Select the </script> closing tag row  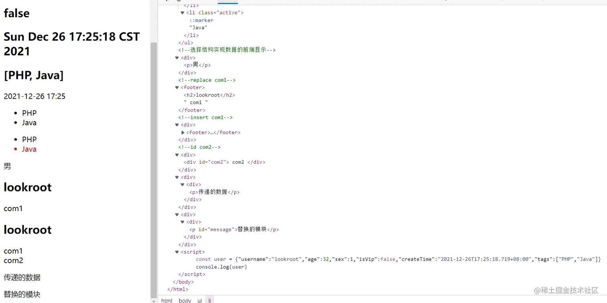point(192,274)
